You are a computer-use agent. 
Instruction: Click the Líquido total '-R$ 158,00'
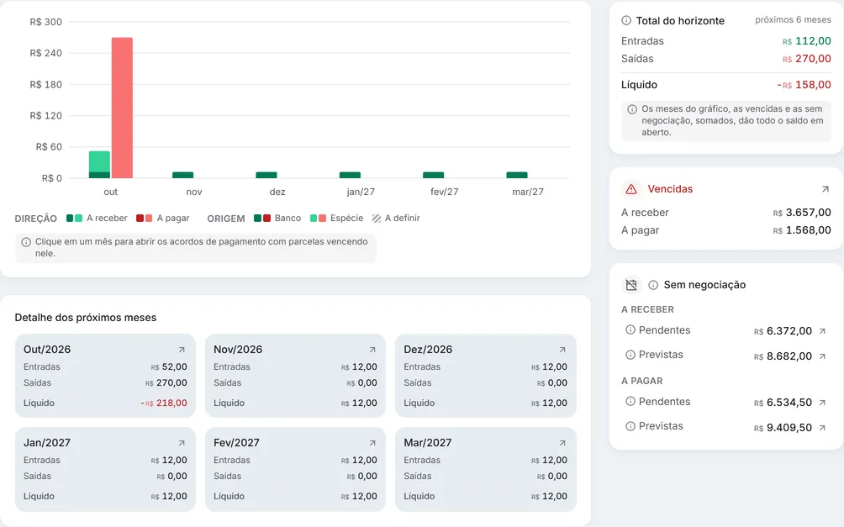(804, 85)
